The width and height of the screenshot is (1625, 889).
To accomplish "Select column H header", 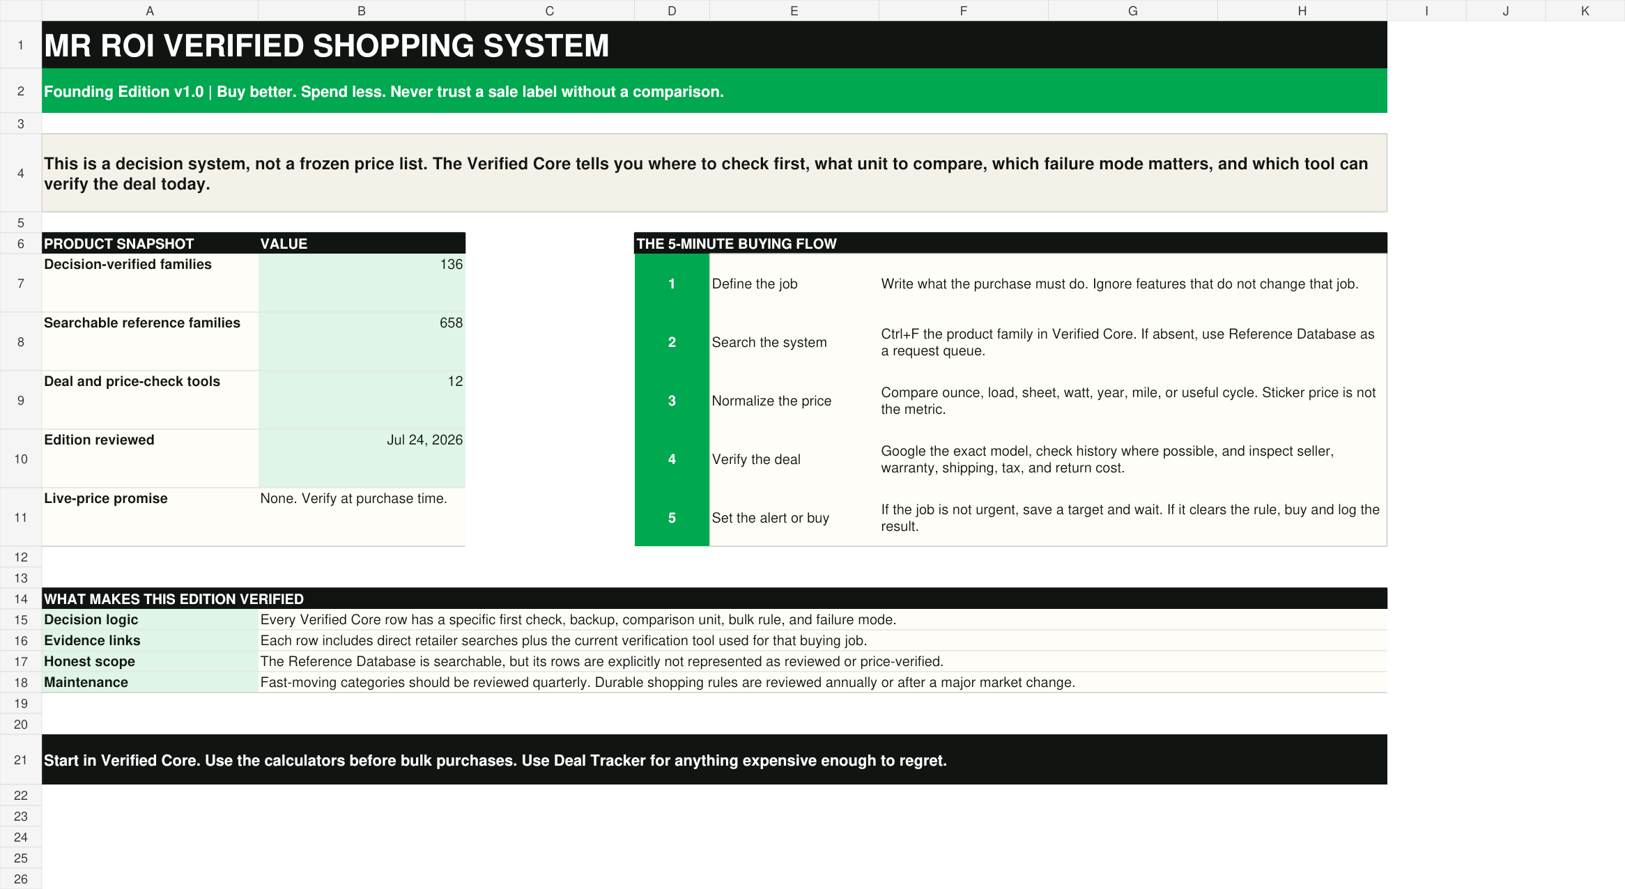I will point(1302,10).
